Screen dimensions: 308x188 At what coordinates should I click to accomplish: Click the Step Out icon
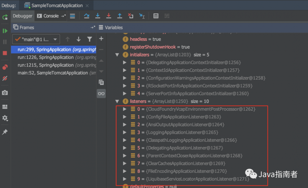point(120,16)
